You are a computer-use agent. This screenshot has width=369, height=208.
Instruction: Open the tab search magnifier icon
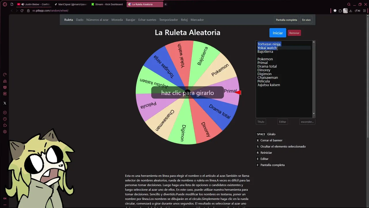[x=349, y=4]
